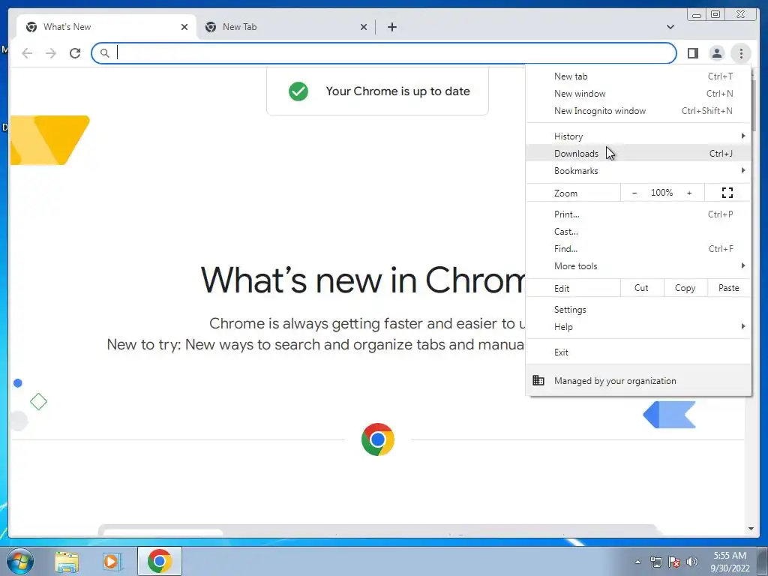Click the Zoom 100% value
This screenshot has width=768, height=576.
661,193
